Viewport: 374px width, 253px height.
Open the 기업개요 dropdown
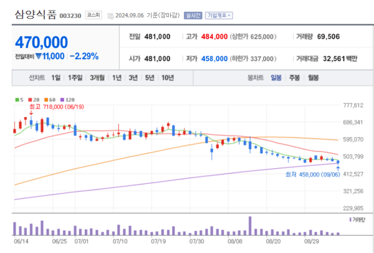coord(219,15)
